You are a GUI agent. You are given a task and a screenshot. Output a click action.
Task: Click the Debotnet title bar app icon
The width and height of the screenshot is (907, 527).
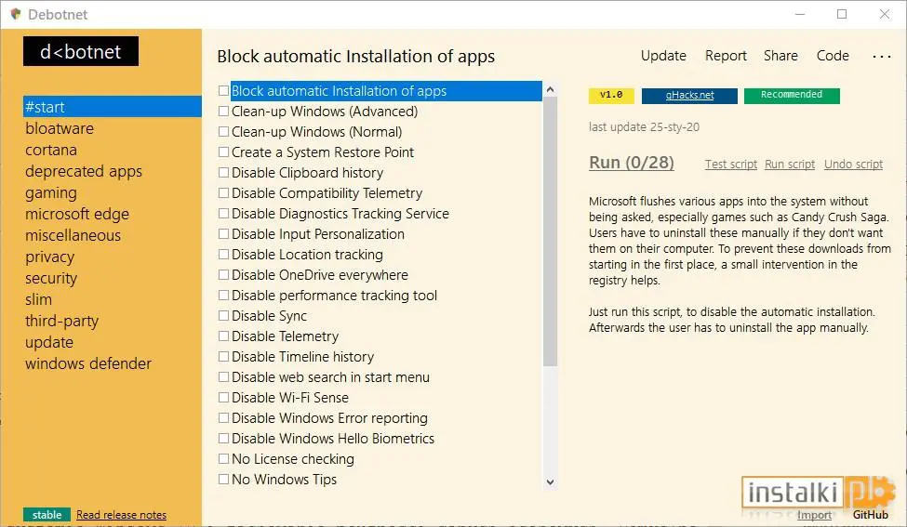click(x=16, y=14)
